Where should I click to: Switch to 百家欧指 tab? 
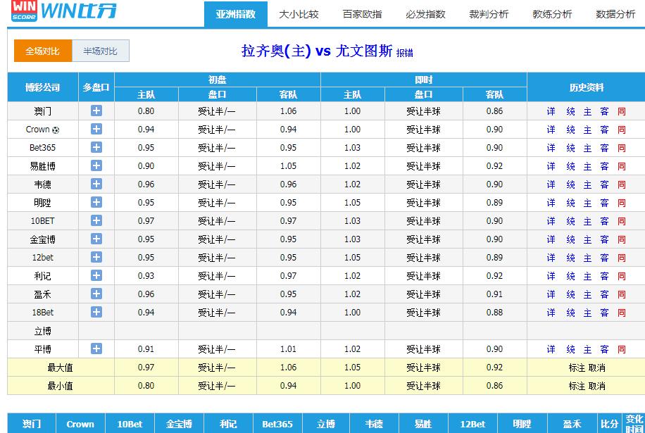pos(362,14)
